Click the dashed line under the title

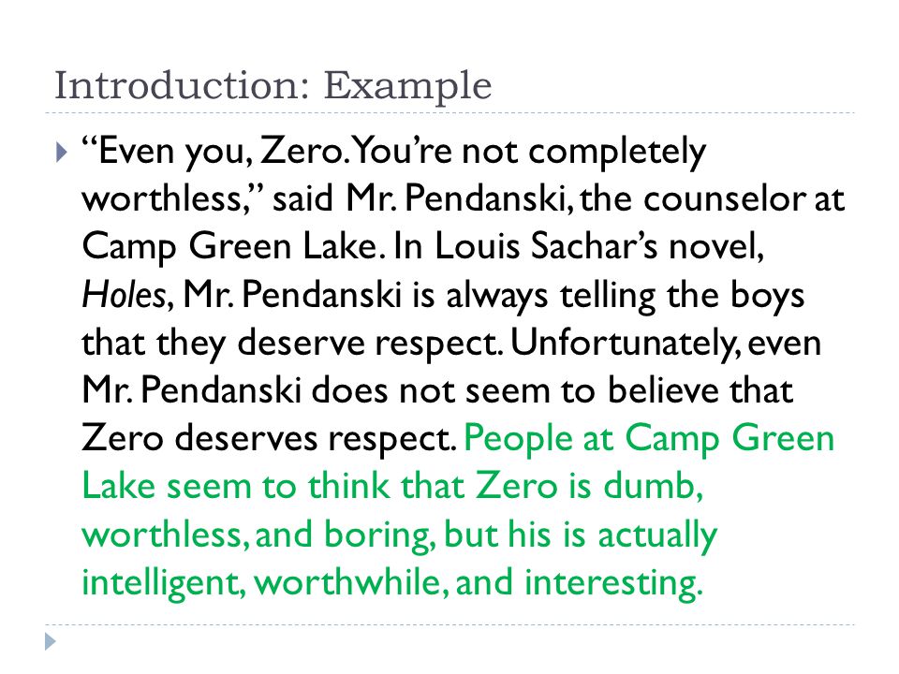point(450,113)
